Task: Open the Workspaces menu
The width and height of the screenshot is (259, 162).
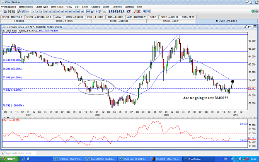Action: pos(9,7)
